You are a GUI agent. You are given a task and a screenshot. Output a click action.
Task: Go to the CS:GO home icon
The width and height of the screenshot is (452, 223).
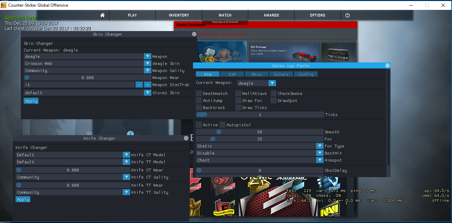(x=102, y=15)
